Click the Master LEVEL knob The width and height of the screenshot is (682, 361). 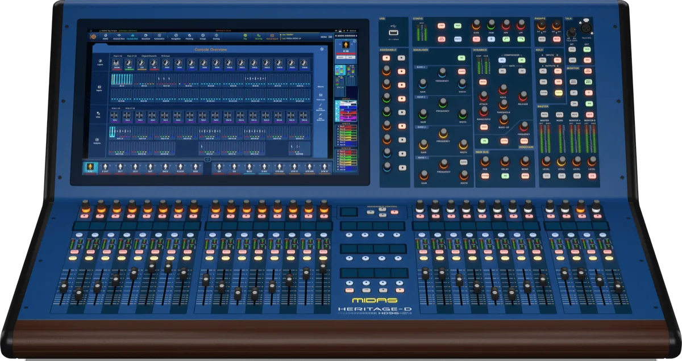pos(546,161)
